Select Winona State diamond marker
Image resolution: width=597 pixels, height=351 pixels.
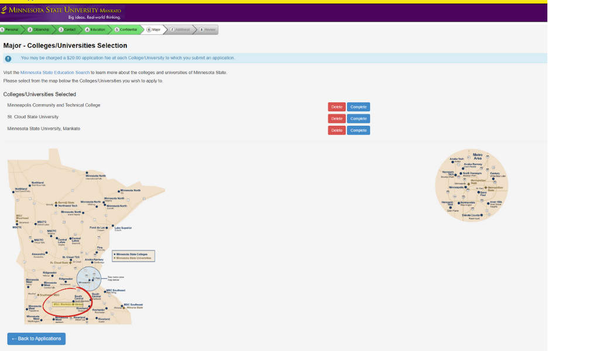pos(123,308)
